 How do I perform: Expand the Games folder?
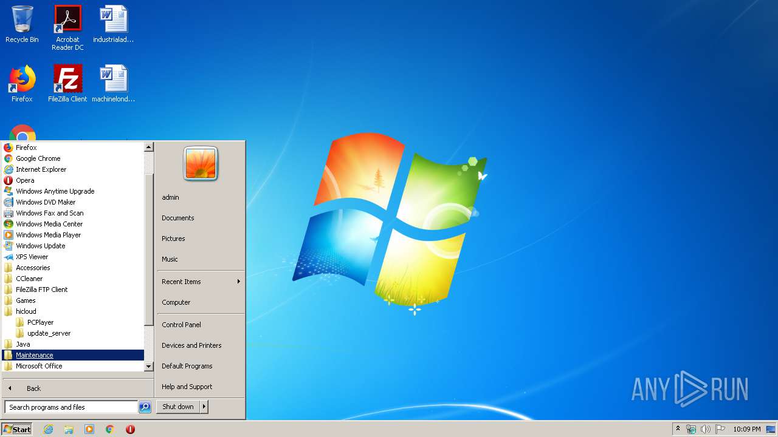(x=73, y=300)
